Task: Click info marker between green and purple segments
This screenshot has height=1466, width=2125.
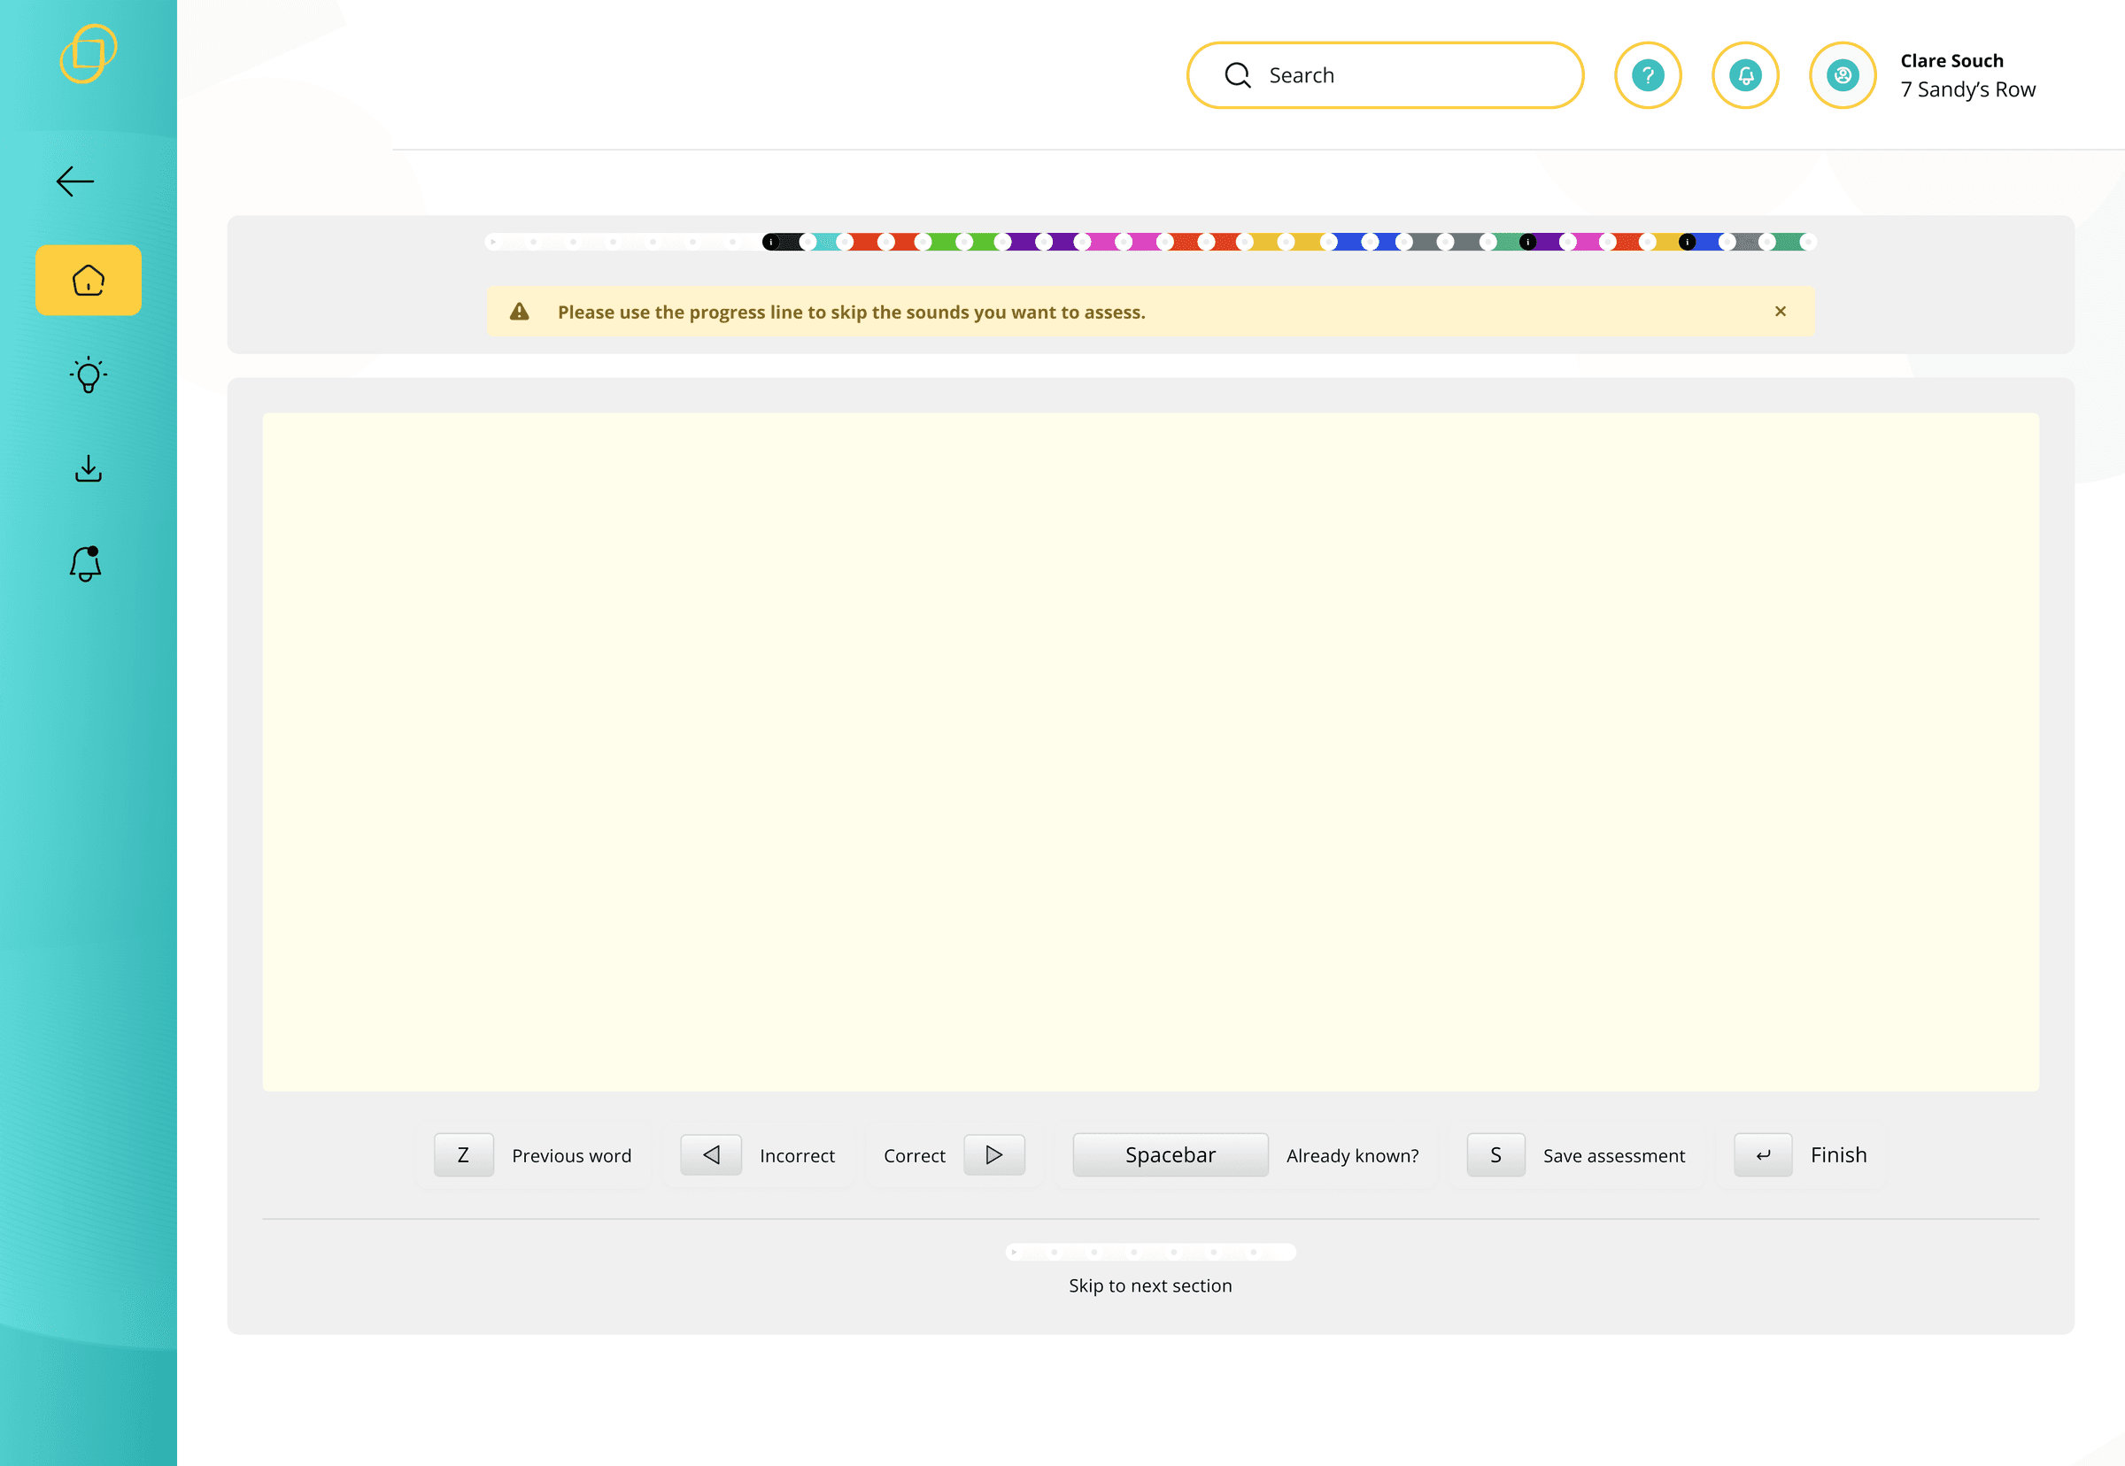Action: (x=1527, y=242)
